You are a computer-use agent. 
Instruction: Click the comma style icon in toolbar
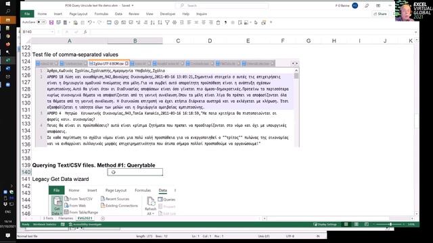225,22
